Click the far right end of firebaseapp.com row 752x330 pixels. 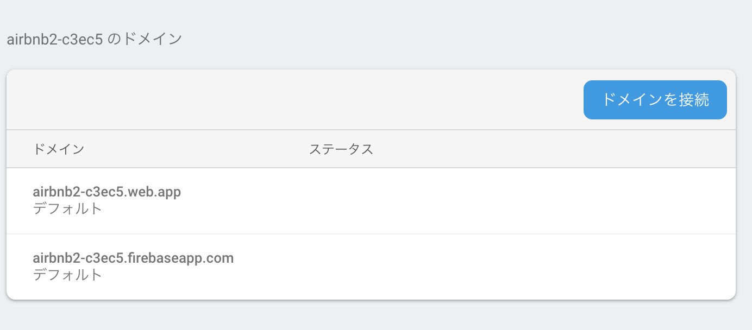717,266
